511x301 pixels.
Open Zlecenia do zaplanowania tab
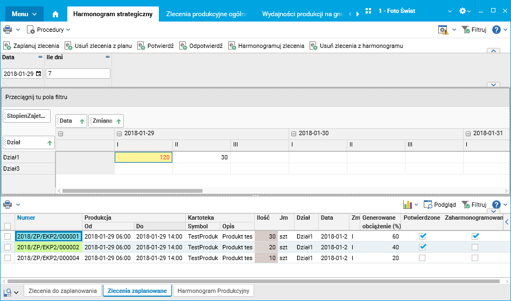[62, 291]
